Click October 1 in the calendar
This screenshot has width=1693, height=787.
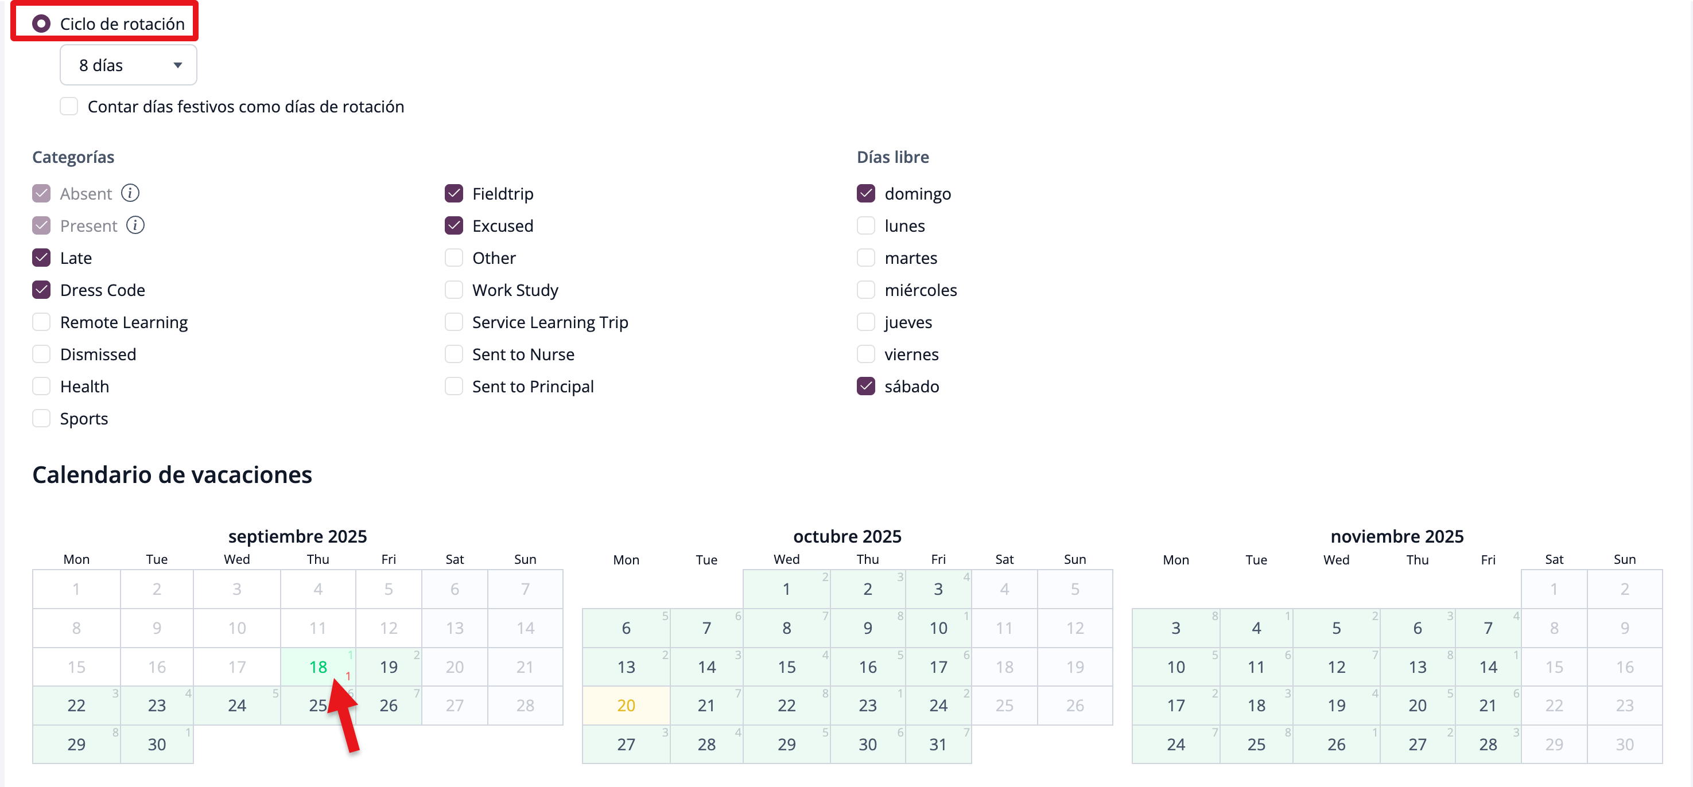(x=786, y=589)
